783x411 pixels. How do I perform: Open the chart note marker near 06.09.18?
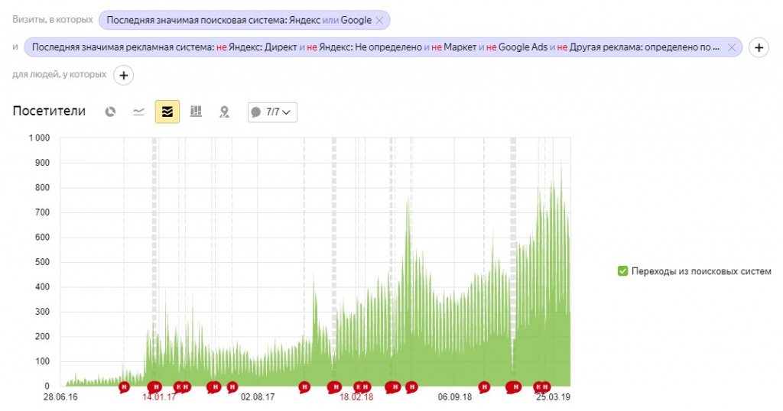484,387
